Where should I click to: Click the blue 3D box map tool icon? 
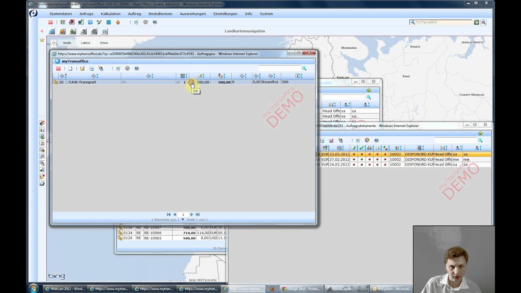(x=52, y=31)
